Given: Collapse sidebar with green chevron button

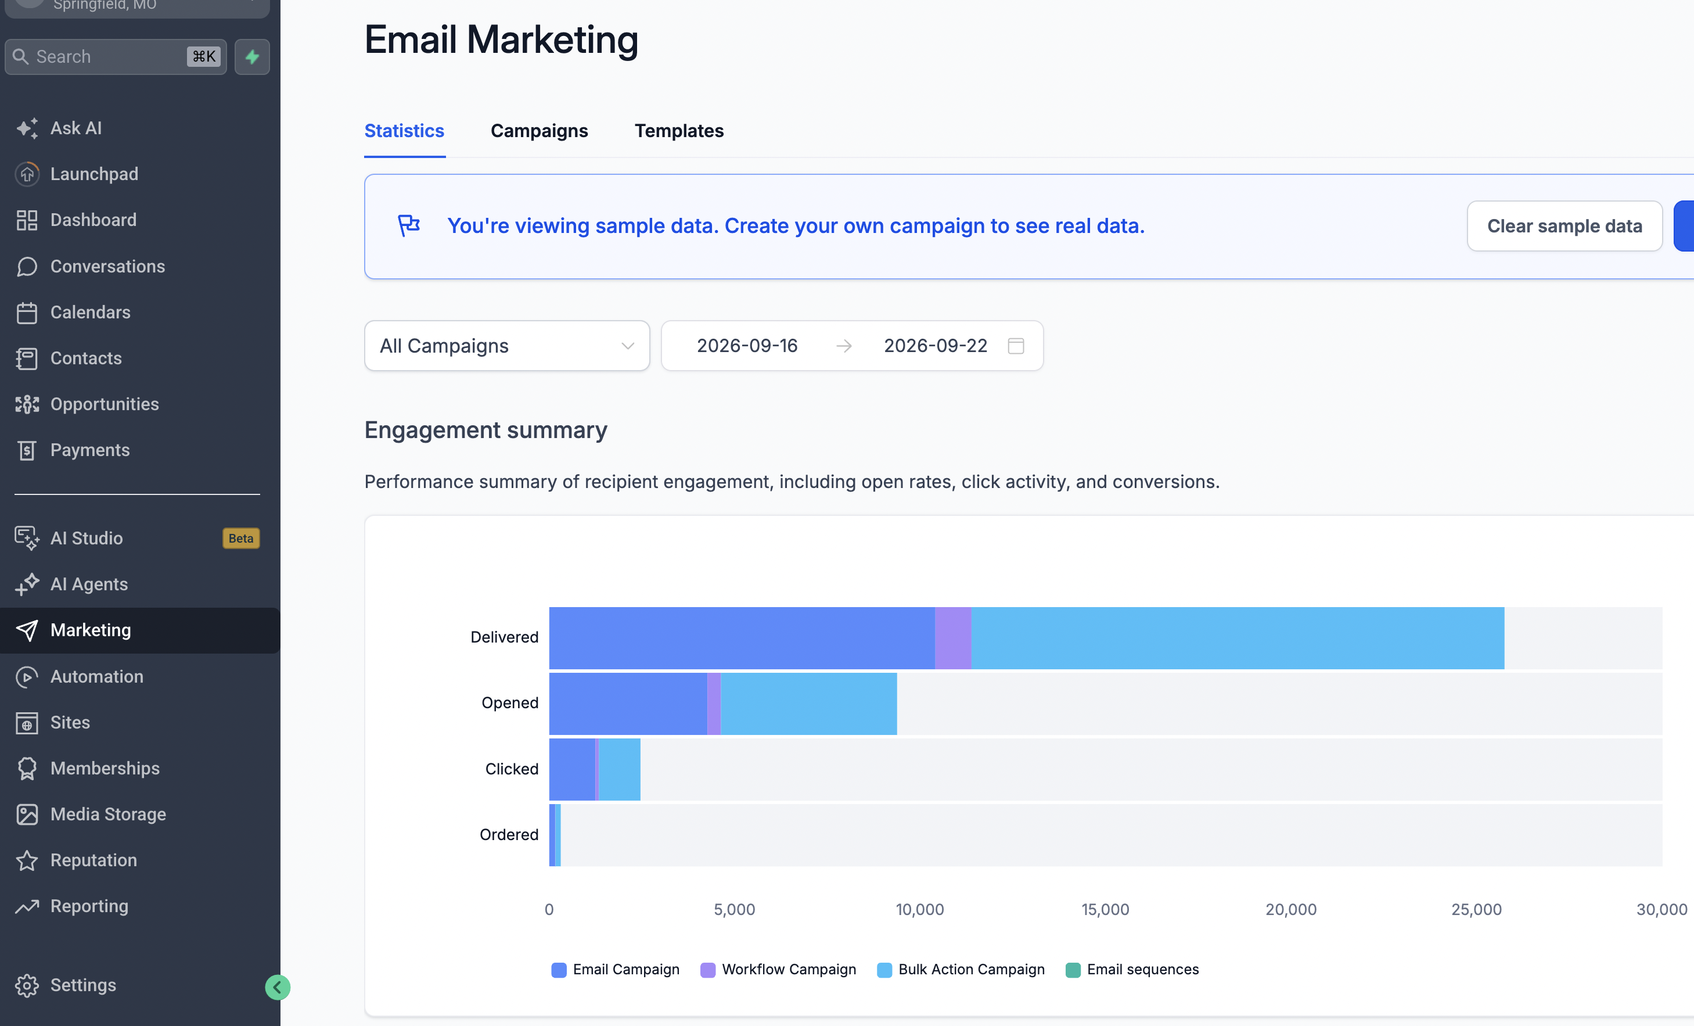Looking at the screenshot, I should (278, 988).
